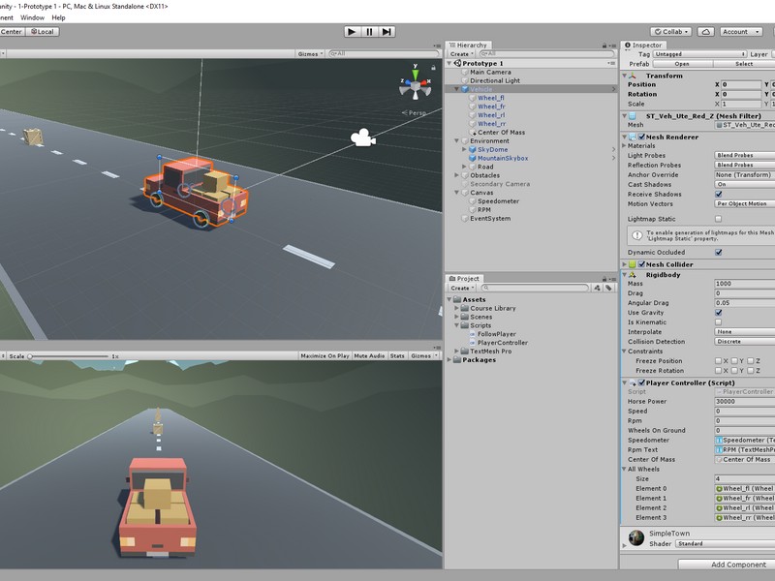775x581 pixels.
Task: Enable the Is Kinematic checkbox
Action: coord(718,322)
